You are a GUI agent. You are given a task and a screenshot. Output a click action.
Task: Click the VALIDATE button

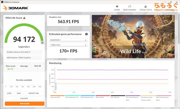pyautogui.click(x=24, y=98)
